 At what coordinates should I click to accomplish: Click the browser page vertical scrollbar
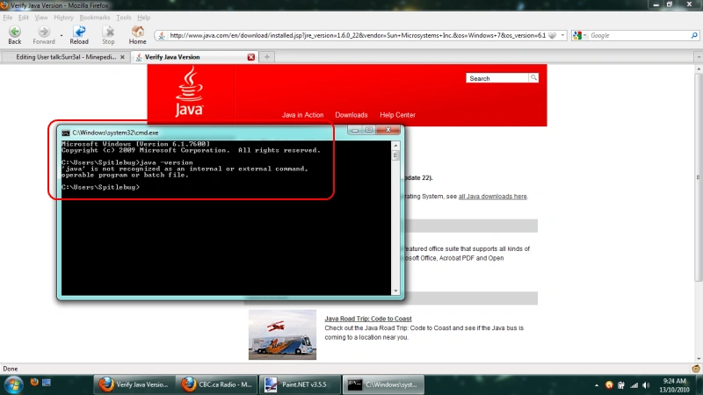pos(698,178)
